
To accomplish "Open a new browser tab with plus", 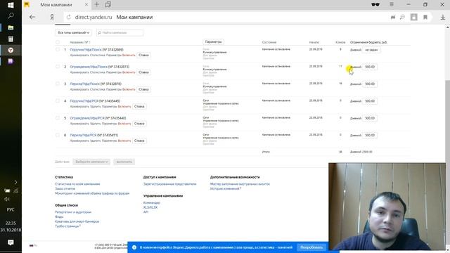I will tap(97, 5).
